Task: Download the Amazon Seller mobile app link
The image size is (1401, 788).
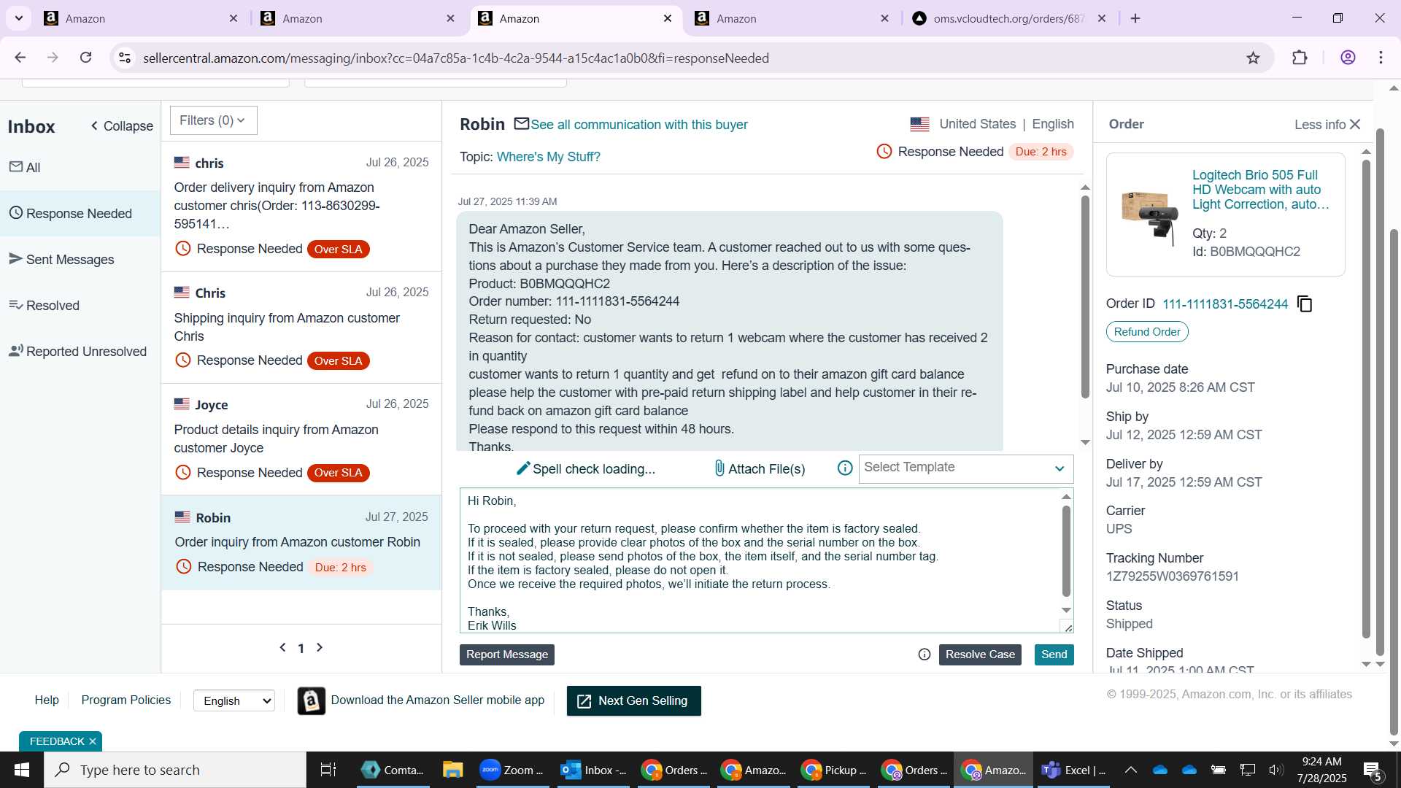Action: [437, 700]
